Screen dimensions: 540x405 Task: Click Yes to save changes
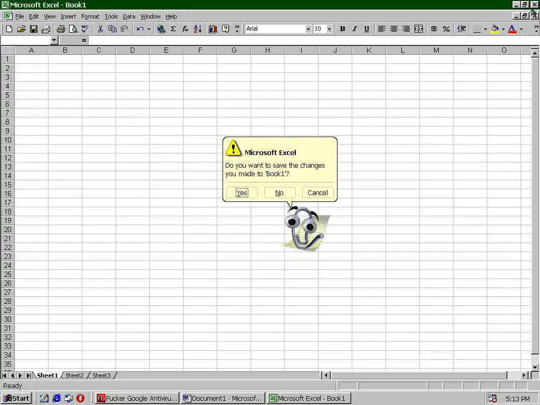tap(242, 192)
